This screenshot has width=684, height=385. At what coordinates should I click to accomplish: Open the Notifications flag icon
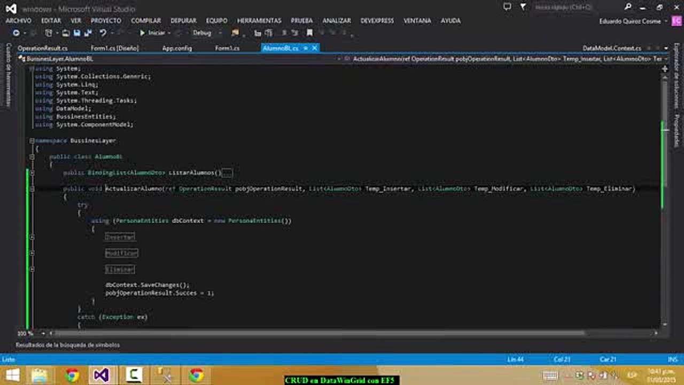[x=524, y=7]
